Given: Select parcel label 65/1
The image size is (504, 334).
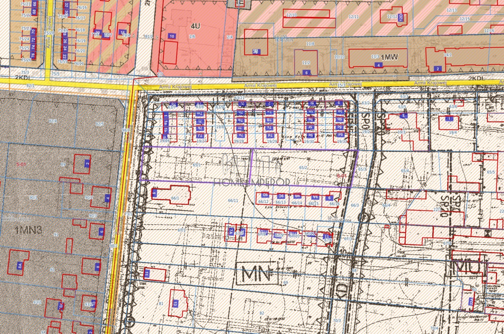Looking at the screenshot, I should click(197, 165).
